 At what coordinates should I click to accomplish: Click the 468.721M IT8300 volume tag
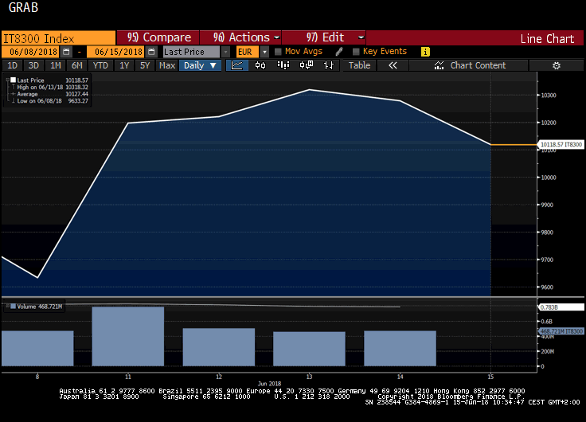point(561,331)
